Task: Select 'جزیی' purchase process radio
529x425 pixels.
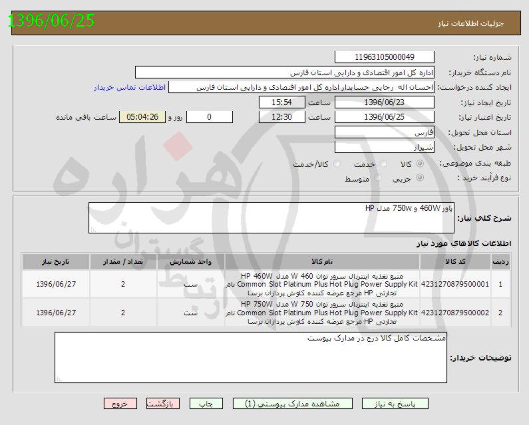Action: click(420, 178)
